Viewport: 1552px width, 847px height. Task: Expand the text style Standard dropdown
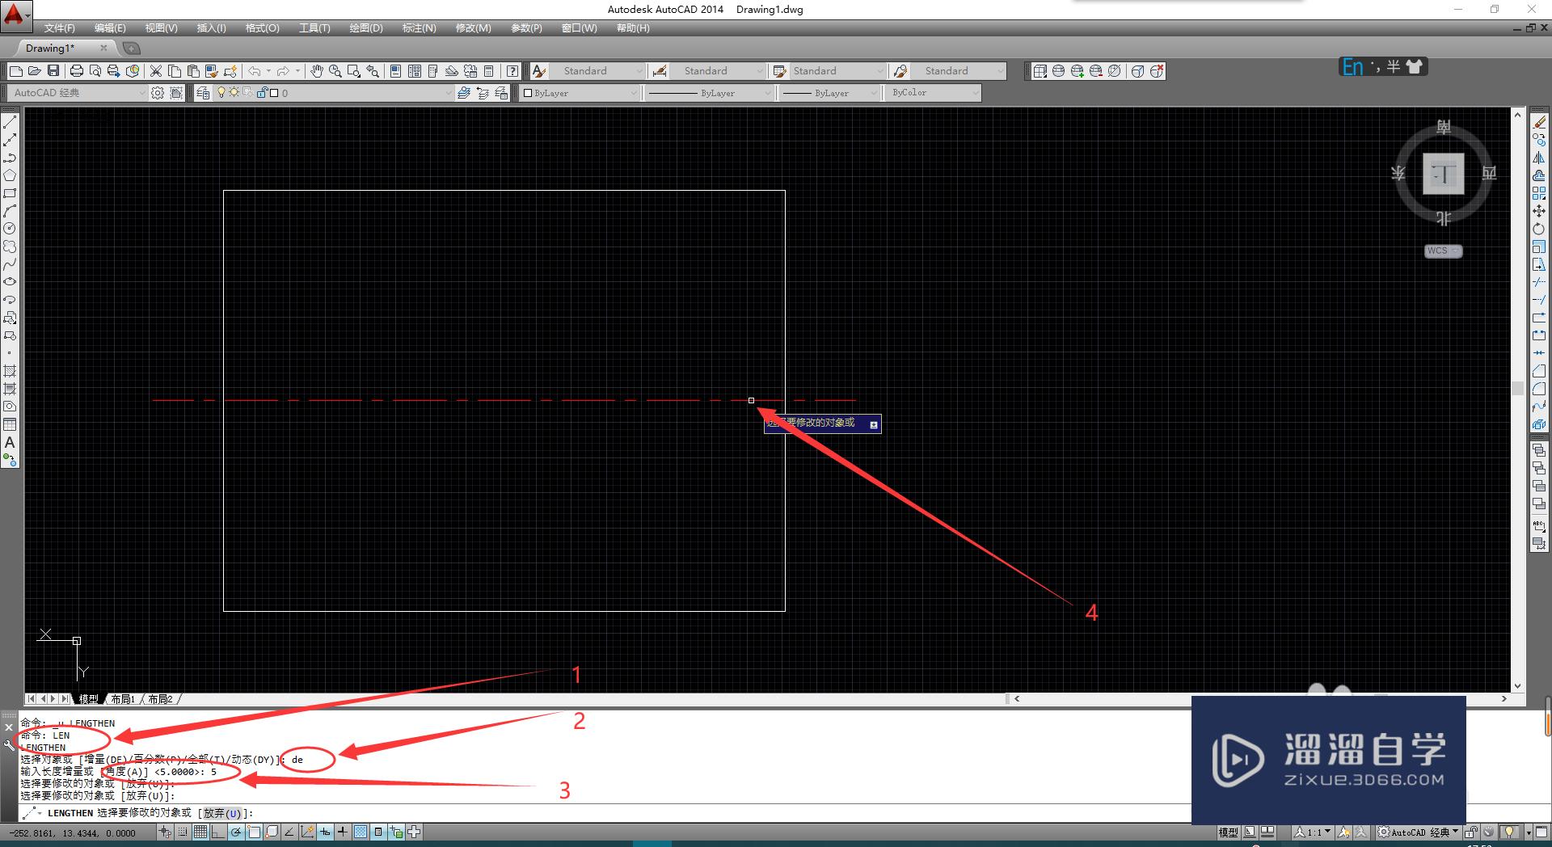[598, 71]
